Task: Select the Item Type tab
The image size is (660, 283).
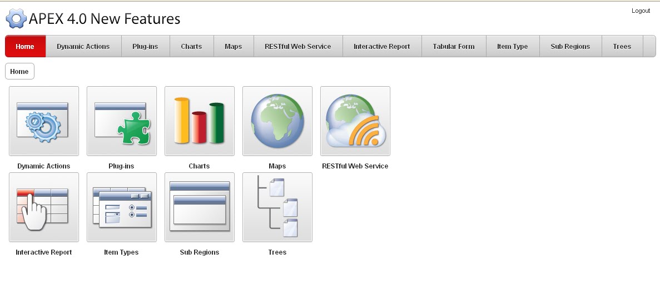Action: point(513,46)
